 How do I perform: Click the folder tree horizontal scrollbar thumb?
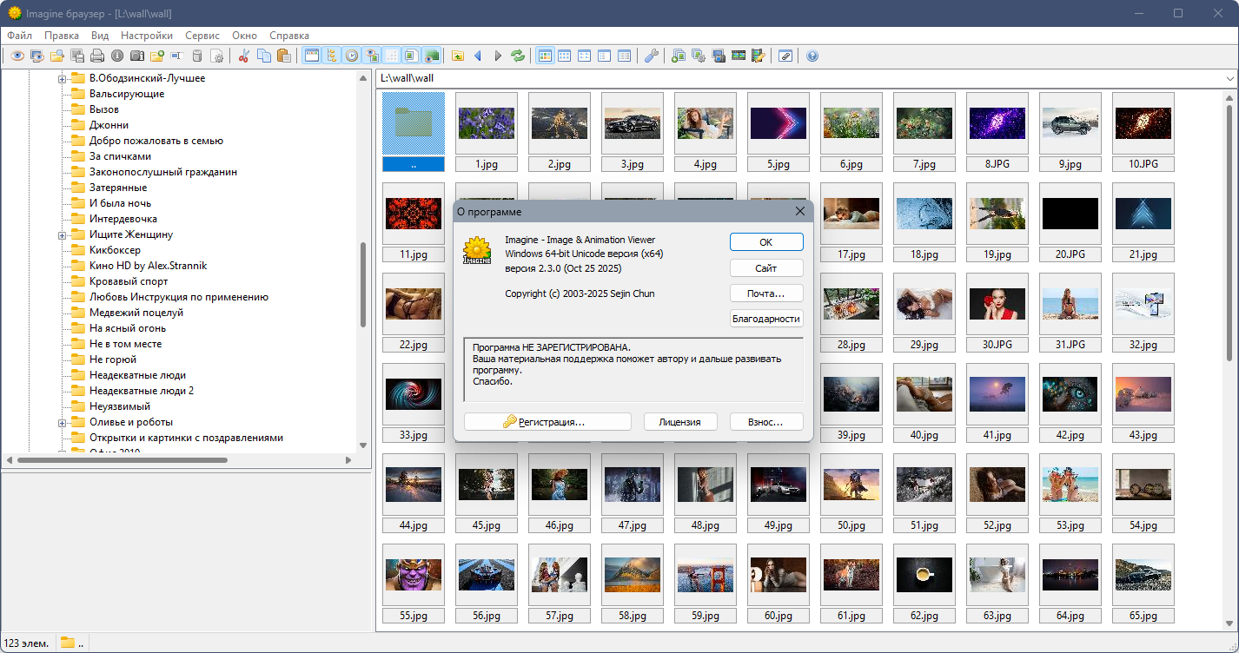122,460
